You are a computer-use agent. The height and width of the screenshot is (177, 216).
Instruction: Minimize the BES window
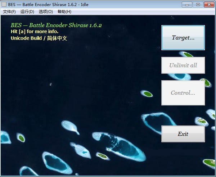coord(186,5)
